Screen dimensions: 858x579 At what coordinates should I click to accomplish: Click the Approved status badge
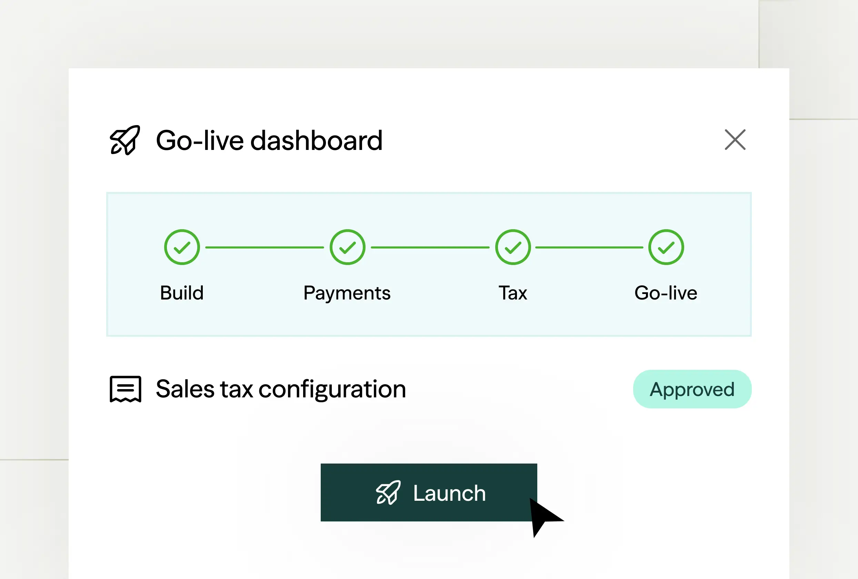(692, 389)
